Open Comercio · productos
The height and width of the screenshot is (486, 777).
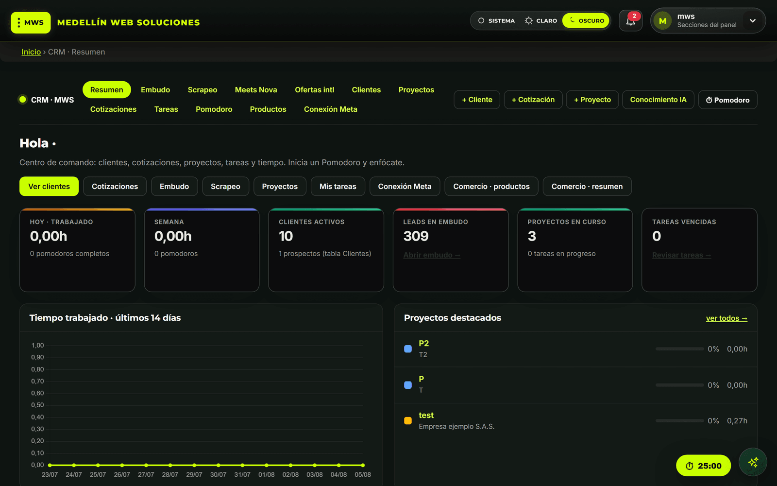[491, 186]
